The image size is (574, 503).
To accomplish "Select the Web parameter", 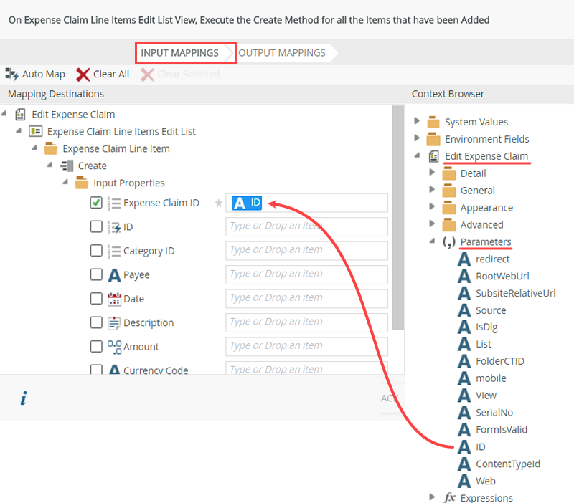I will click(x=486, y=481).
